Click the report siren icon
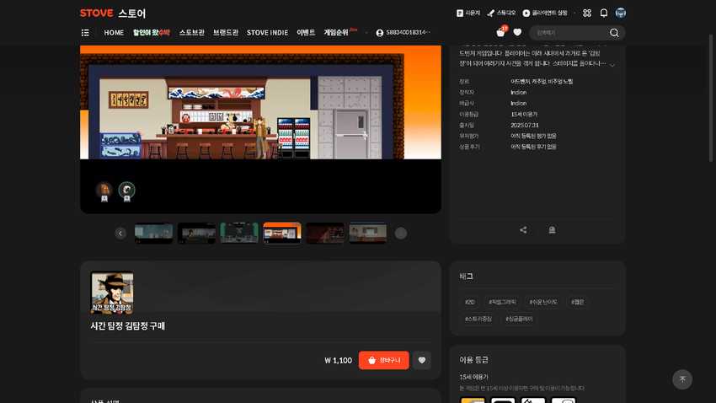The image size is (716, 403). (552, 230)
